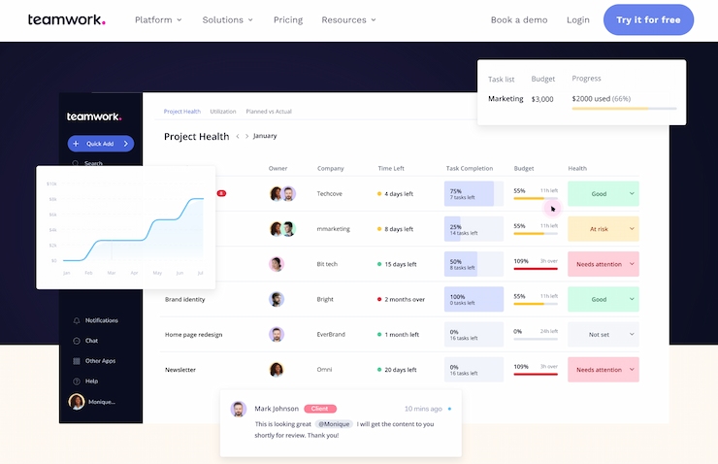
Task: Click the 75% task completion bar
Action: coord(473,194)
